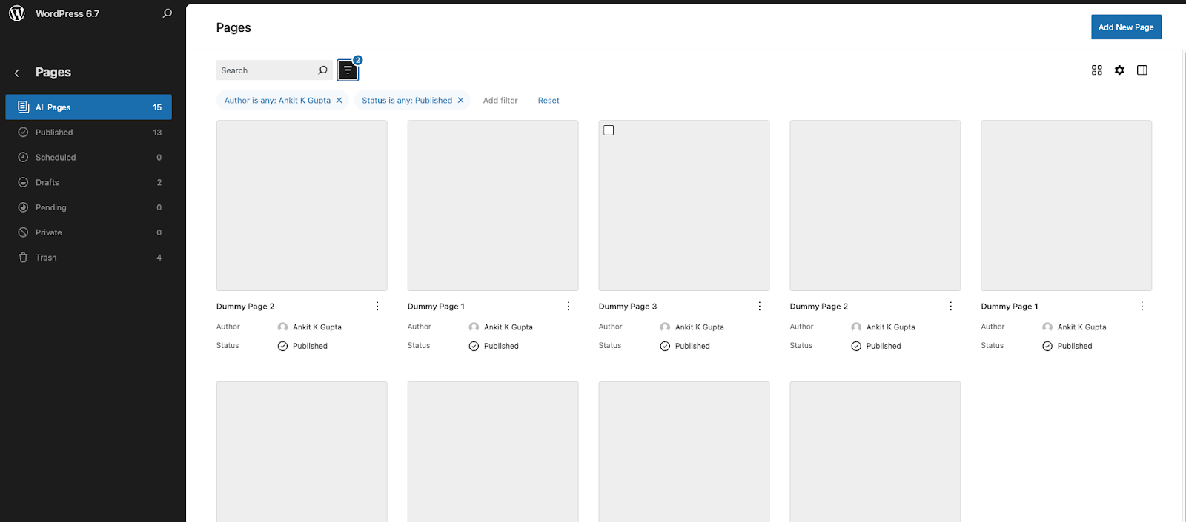
Task: Select the Dummy Page 3 checkbox
Action: coord(609,130)
